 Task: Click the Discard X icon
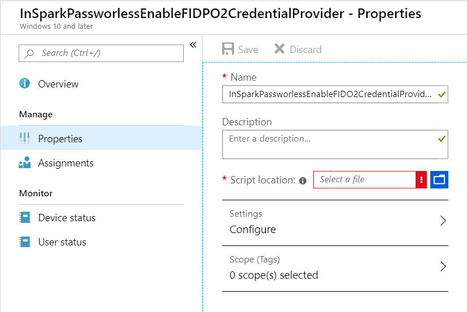pos(279,49)
